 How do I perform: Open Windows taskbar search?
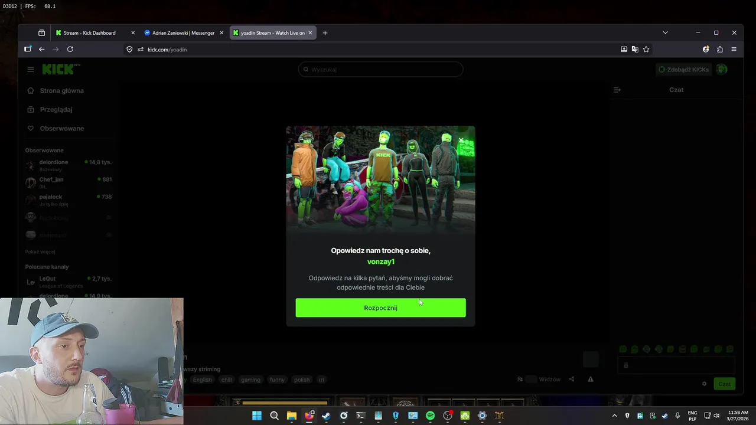coord(274,416)
